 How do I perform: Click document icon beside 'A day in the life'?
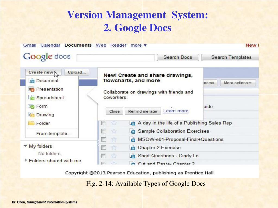132,123
